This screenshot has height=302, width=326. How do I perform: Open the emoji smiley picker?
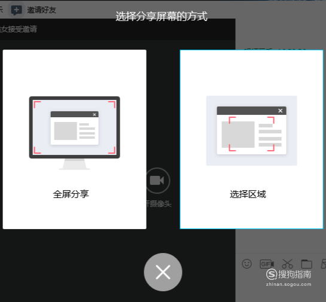[247, 264]
